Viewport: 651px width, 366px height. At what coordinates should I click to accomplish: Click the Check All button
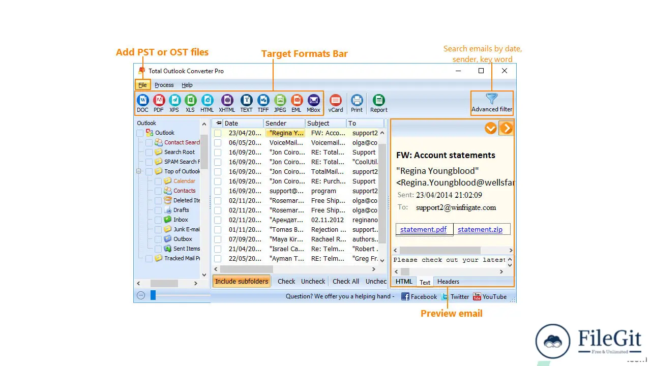pyautogui.click(x=346, y=281)
